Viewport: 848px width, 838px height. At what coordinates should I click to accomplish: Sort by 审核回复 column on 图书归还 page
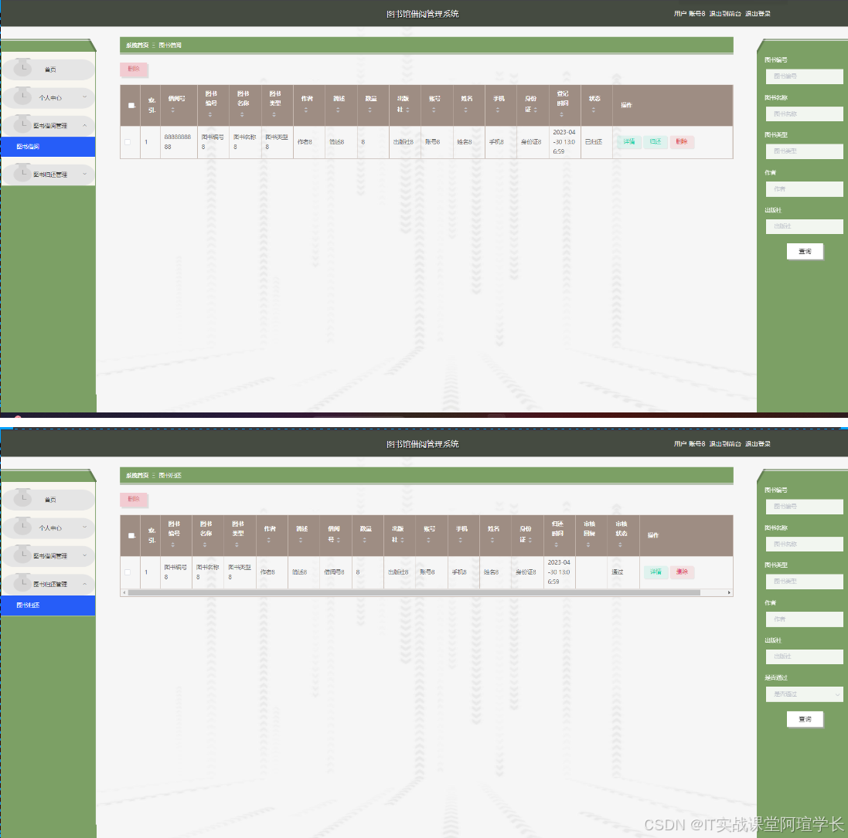(587, 545)
